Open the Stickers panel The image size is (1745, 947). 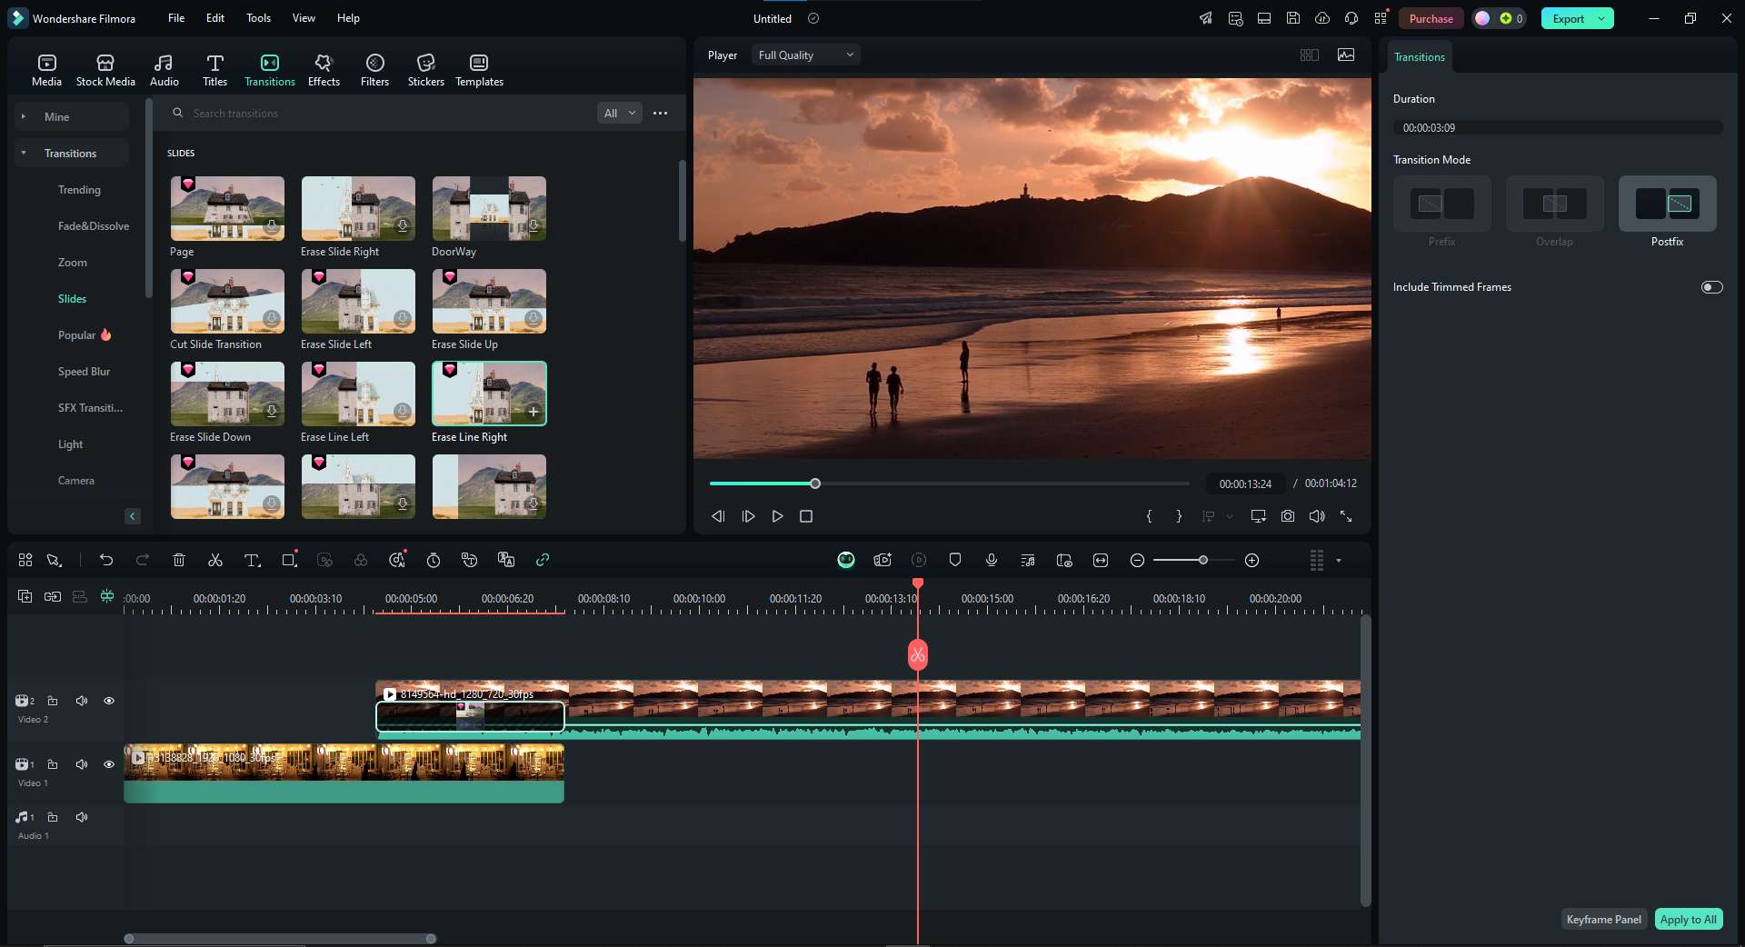pyautogui.click(x=425, y=70)
